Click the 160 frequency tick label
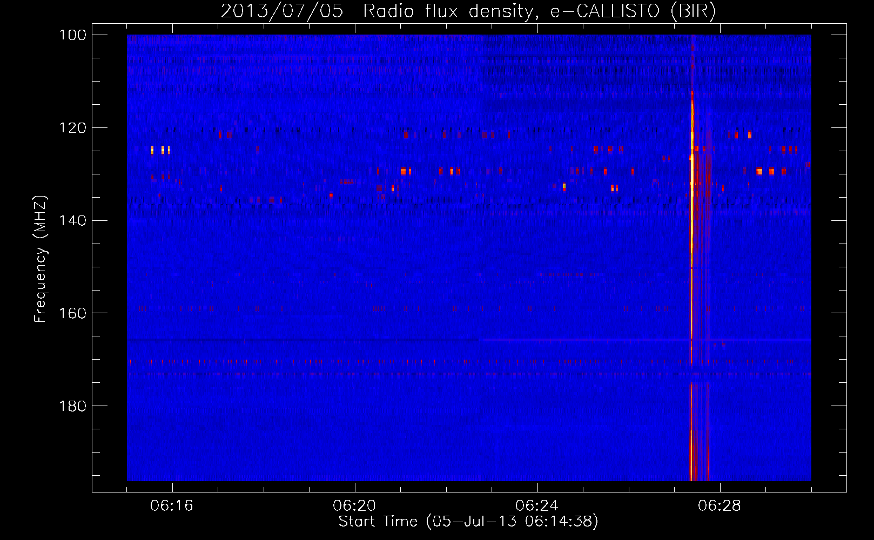This screenshot has width=874, height=540. pyautogui.click(x=73, y=313)
